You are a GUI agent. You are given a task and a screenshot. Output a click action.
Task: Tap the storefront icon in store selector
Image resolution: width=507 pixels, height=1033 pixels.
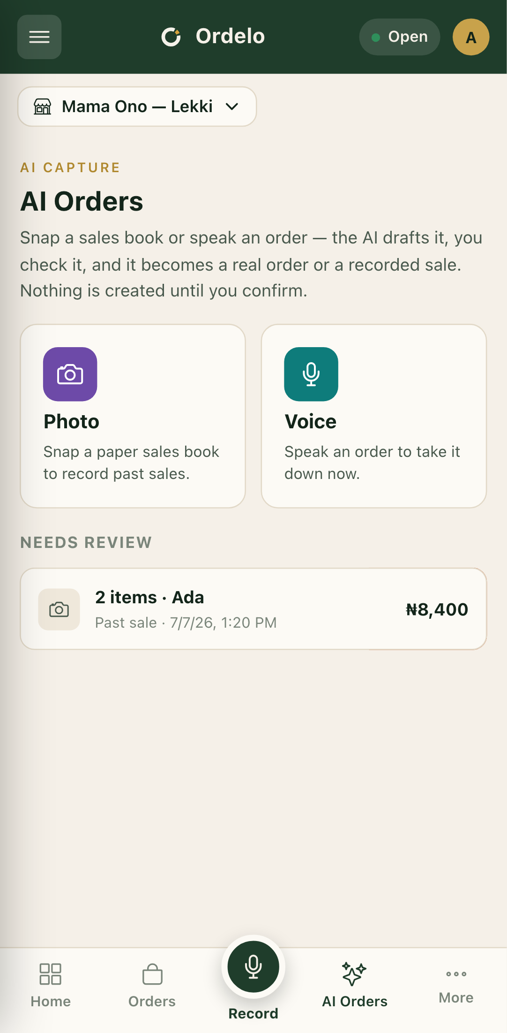tap(42, 106)
